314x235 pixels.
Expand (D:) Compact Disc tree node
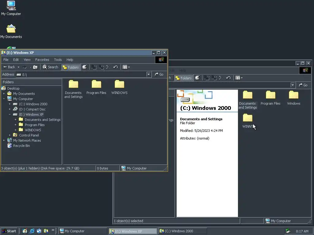point(10,109)
